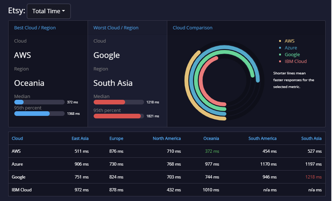
Task: Click the South Asia region in Worst panel
Action: point(113,83)
